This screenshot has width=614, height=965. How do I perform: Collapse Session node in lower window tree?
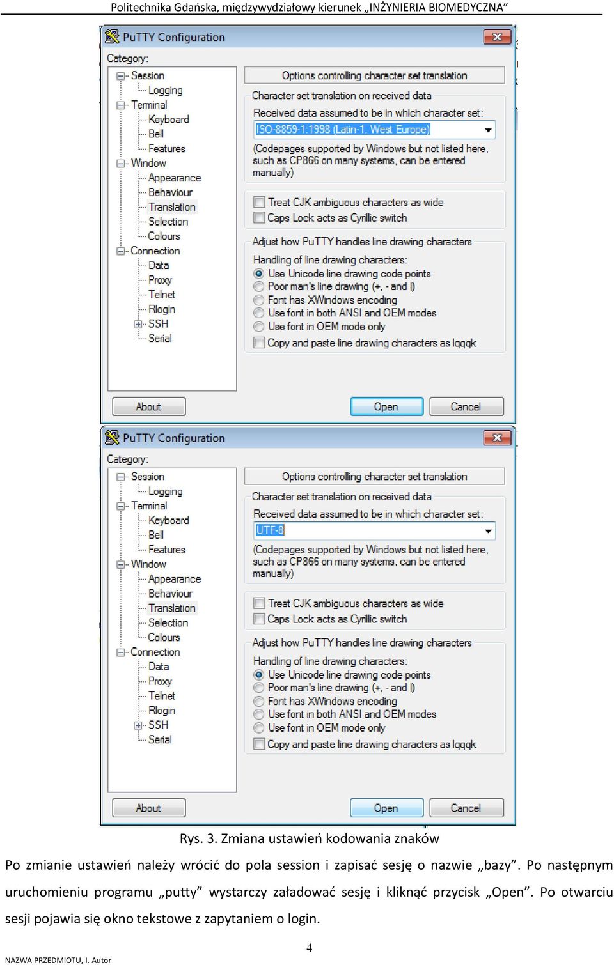point(120,477)
